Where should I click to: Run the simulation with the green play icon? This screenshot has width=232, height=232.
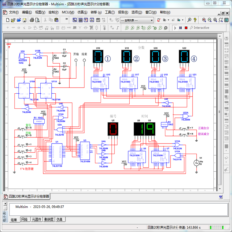[175, 28]
